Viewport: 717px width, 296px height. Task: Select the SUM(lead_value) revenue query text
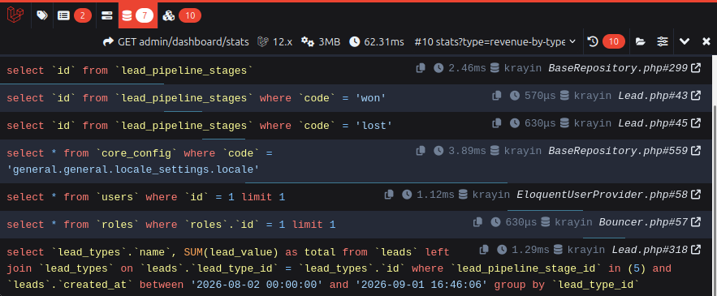point(339,268)
